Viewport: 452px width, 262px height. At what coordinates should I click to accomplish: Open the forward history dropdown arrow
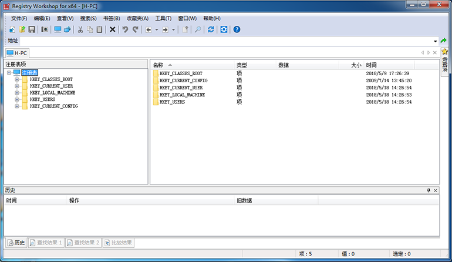[173, 30]
